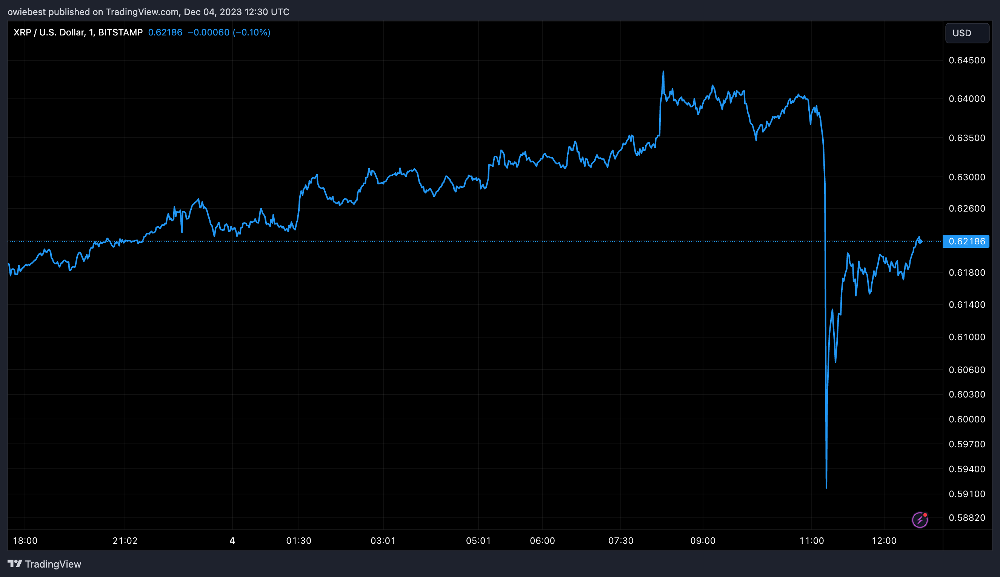
Task: Click the TradingView text link in footer
Action: pos(53,564)
